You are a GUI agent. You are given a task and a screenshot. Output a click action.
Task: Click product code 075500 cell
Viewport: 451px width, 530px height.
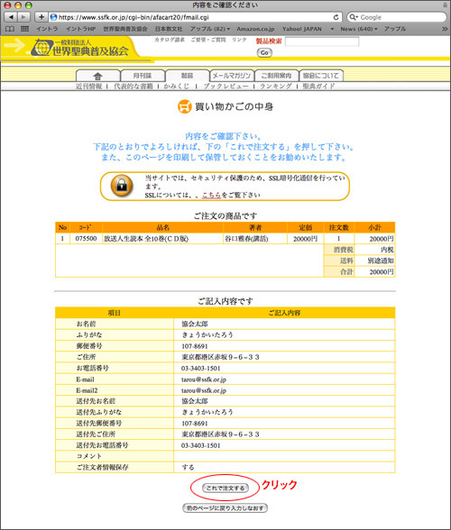86,239
